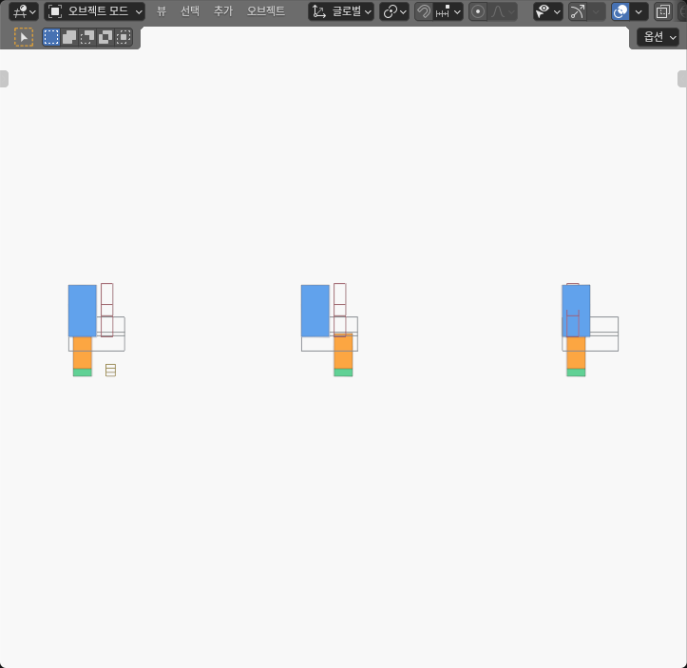687x668 pixels.
Task: Select the blue rectangle in left group
Action: pyautogui.click(x=83, y=311)
